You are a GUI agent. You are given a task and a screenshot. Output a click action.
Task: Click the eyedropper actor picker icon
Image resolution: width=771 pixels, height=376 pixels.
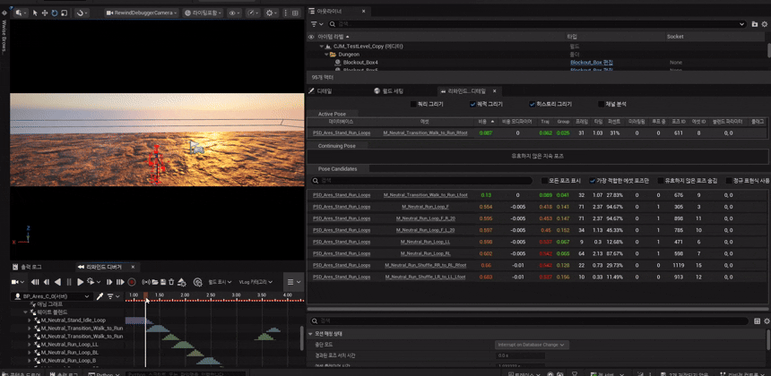[100, 296]
